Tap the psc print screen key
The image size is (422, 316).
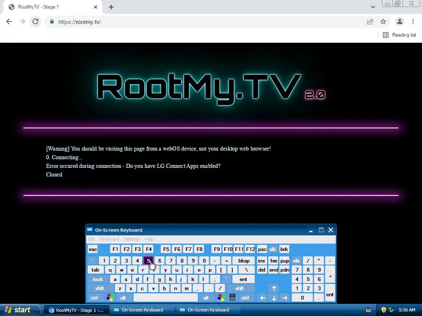(x=262, y=249)
